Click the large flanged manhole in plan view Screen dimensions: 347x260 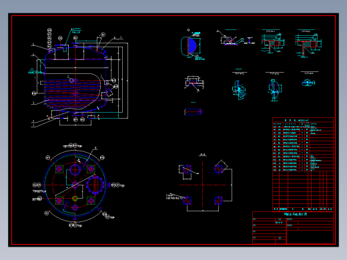95,185
